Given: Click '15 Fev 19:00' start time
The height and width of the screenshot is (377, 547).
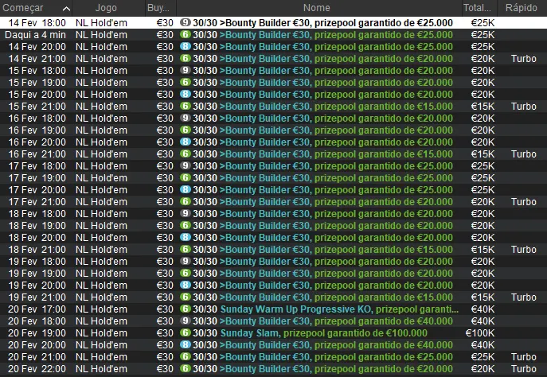Looking at the screenshot, I should pos(37,83).
